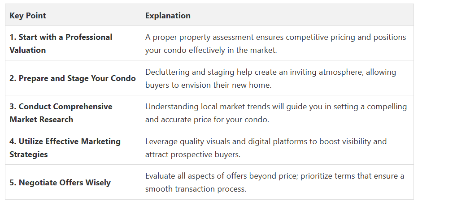The width and height of the screenshot is (457, 201).
Task: Click the "Conduct Comprehensive Market Research" cell
Action: (61, 113)
